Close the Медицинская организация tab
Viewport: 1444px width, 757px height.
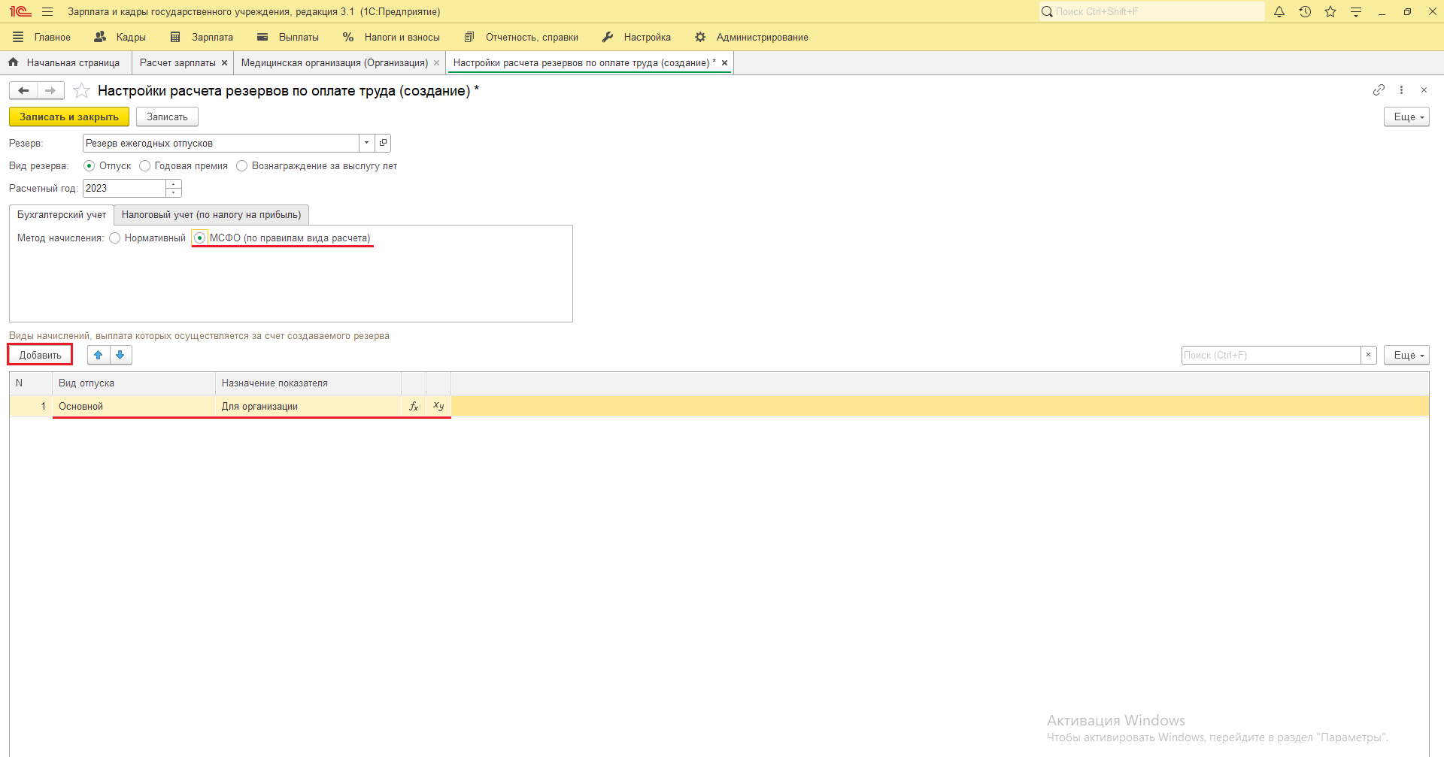pos(436,63)
